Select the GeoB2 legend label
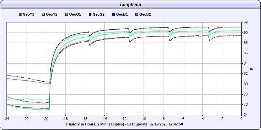261x130 pixels. (145, 14)
